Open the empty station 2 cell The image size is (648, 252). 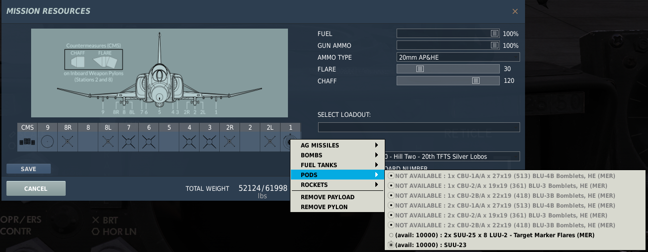[x=250, y=142]
